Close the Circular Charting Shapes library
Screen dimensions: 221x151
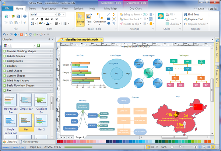click(50, 51)
